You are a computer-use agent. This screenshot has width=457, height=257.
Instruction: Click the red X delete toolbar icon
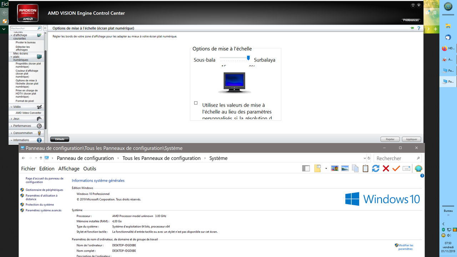[386, 168]
